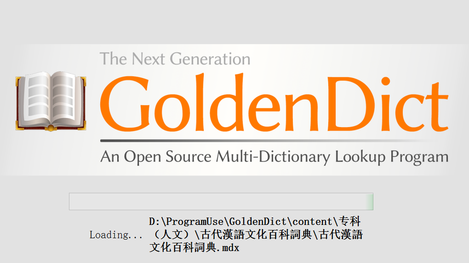The height and width of the screenshot is (263, 469).
Task: Click the '（人文）\古代漢語文化百科詞典' path line
Action: pos(256,235)
